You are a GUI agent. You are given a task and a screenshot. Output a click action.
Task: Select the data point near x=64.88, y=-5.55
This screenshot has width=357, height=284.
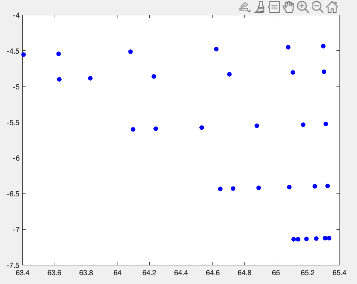257,126
